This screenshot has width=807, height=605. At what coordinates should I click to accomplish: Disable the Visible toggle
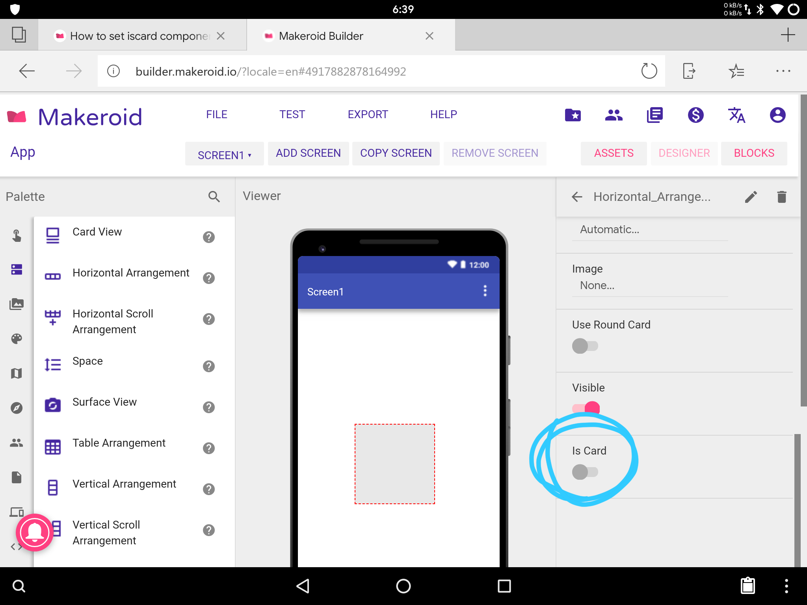pyautogui.click(x=586, y=408)
